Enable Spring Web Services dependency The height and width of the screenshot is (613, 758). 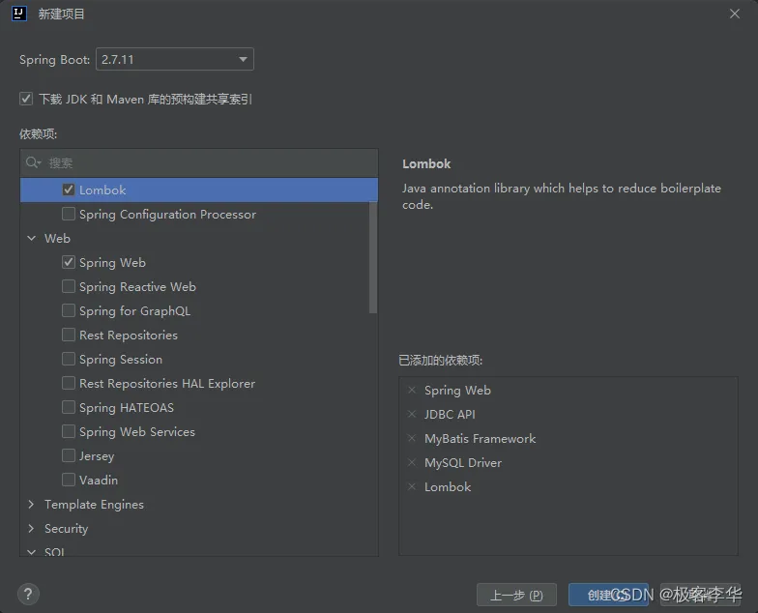point(69,431)
